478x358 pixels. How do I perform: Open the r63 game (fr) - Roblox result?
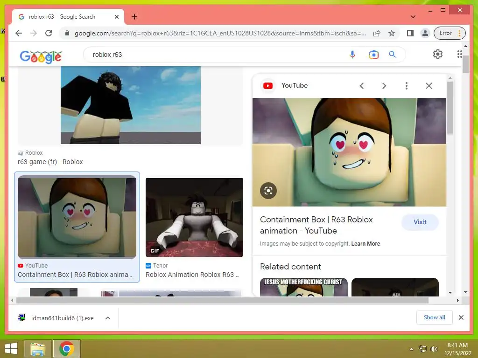point(50,162)
